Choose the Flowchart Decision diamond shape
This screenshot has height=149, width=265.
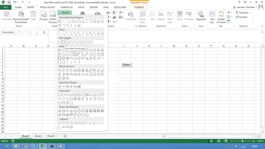[68, 95]
